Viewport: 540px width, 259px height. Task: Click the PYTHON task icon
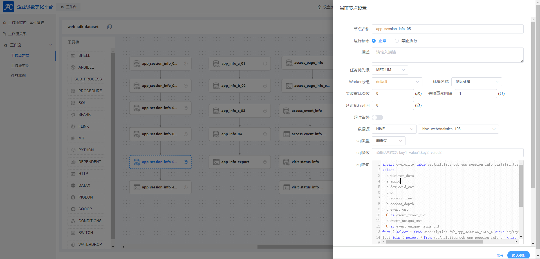pyautogui.click(x=73, y=150)
